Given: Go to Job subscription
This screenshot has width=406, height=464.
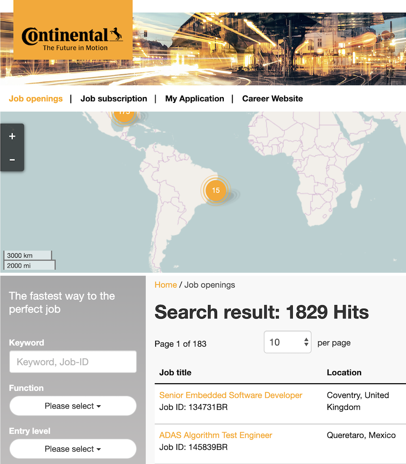Looking at the screenshot, I should pos(114,98).
